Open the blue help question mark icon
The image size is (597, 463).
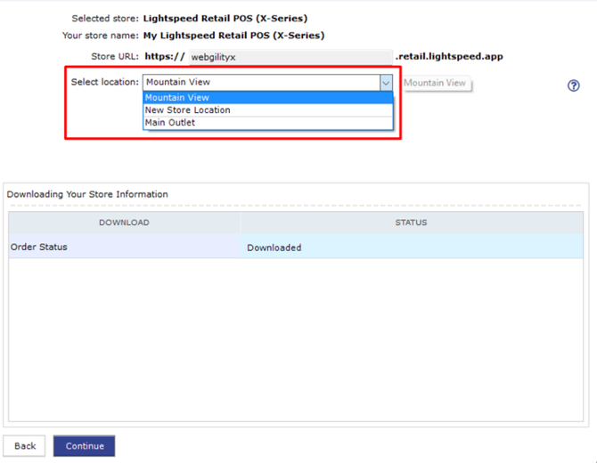(x=574, y=85)
